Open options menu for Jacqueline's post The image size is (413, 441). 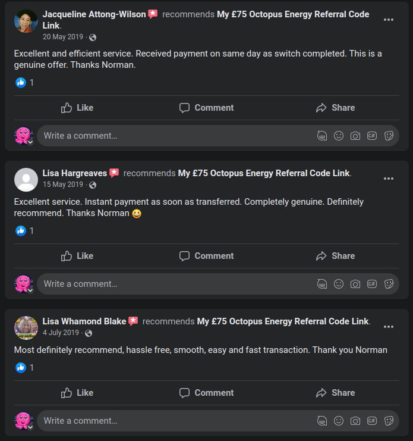click(x=389, y=20)
